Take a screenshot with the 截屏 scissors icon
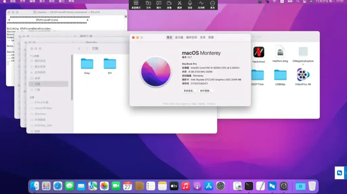Screen dimensions: 347x194 [180, 5]
